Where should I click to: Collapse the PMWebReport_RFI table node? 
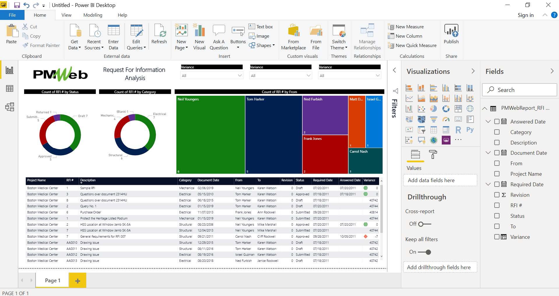click(485, 108)
